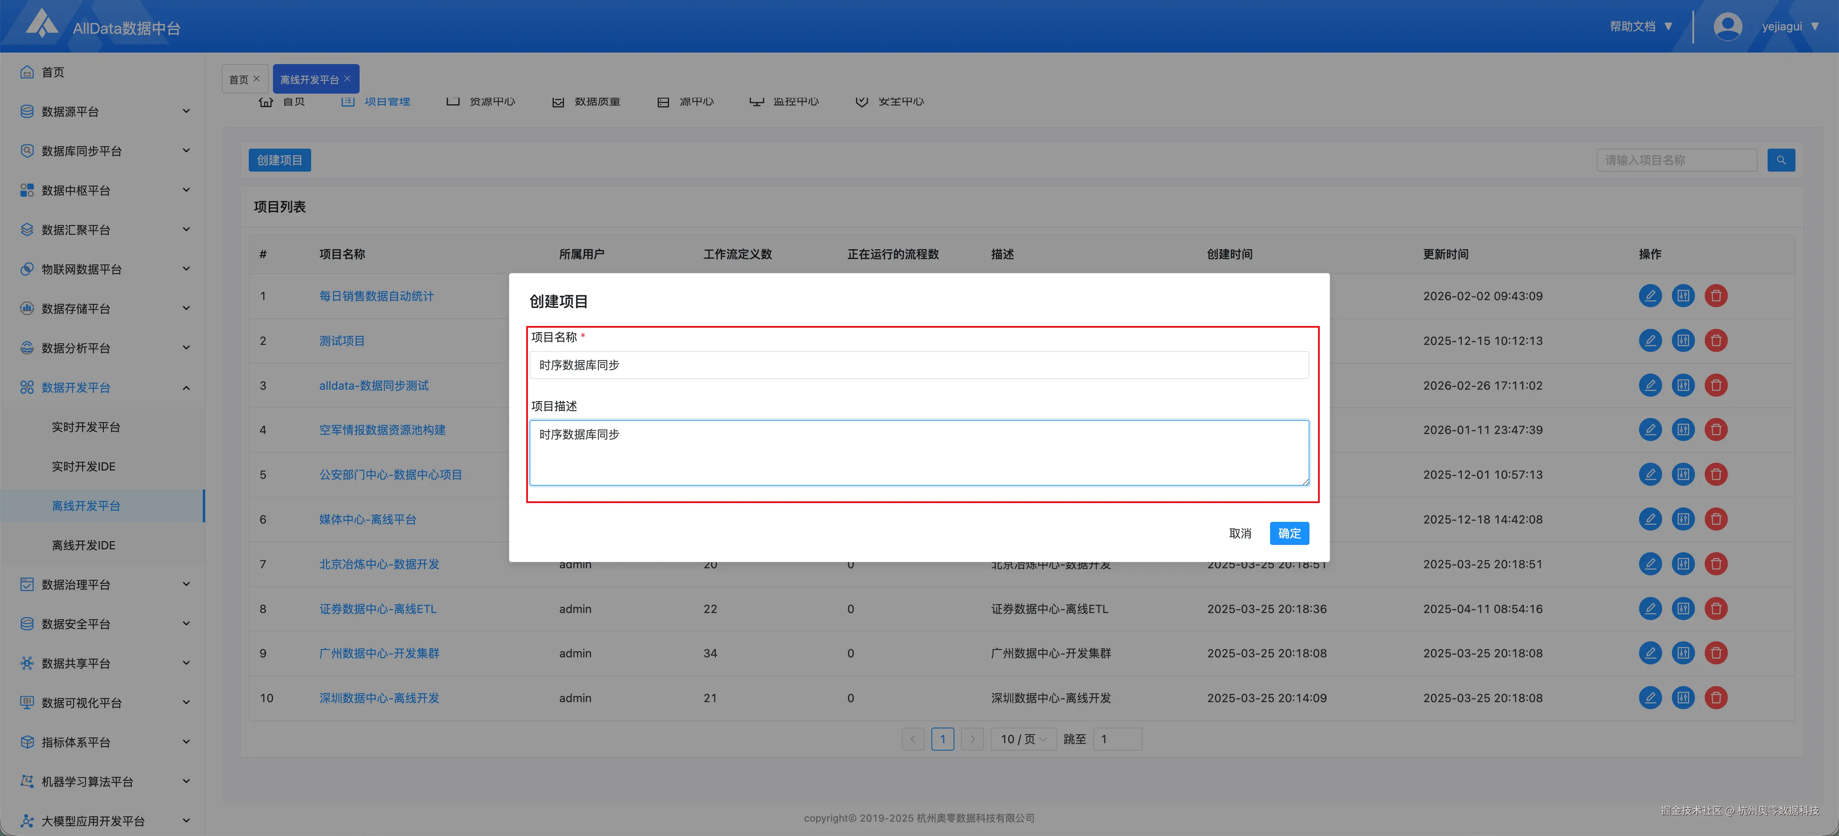Click middle settings icon for 广州数据中心-开发集群 row
The width and height of the screenshot is (1839, 836).
click(1683, 652)
